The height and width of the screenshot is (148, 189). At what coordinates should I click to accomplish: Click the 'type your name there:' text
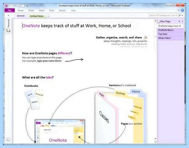[49, 61]
